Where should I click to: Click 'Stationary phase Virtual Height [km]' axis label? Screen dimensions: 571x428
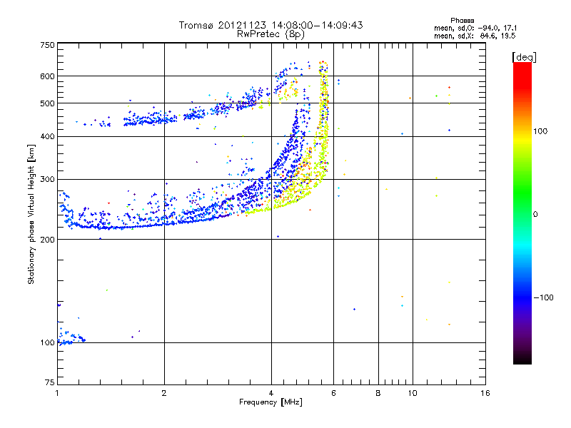pos(31,214)
